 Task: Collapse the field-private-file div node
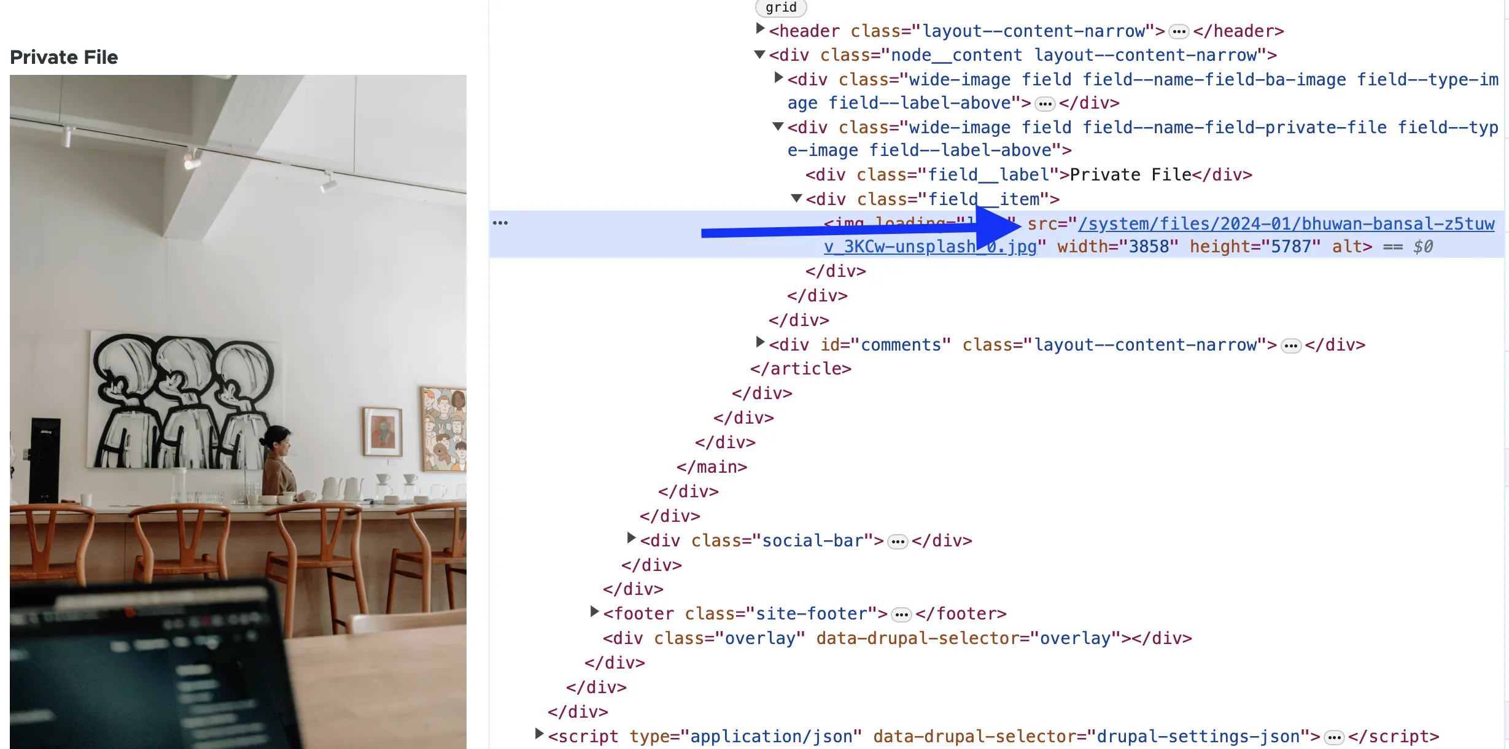point(778,126)
